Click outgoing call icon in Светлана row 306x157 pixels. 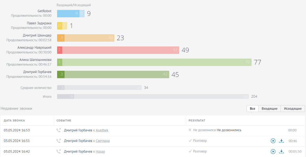[58, 141]
